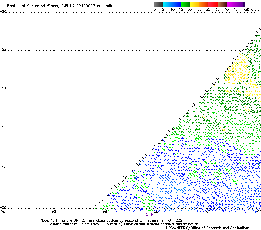The height and width of the screenshot is (230, 261).
Task: Click the latitude label '-28'
Action: (x=3, y=167)
